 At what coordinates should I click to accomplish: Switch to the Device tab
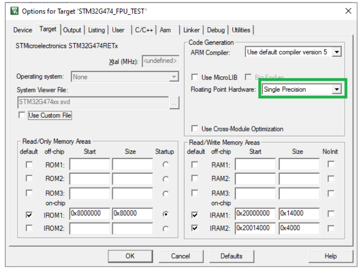[x=23, y=30]
